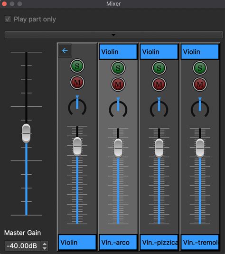Click the Vln.-tremolo pan knob
The height and width of the screenshot is (254, 225).
click(x=200, y=108)
